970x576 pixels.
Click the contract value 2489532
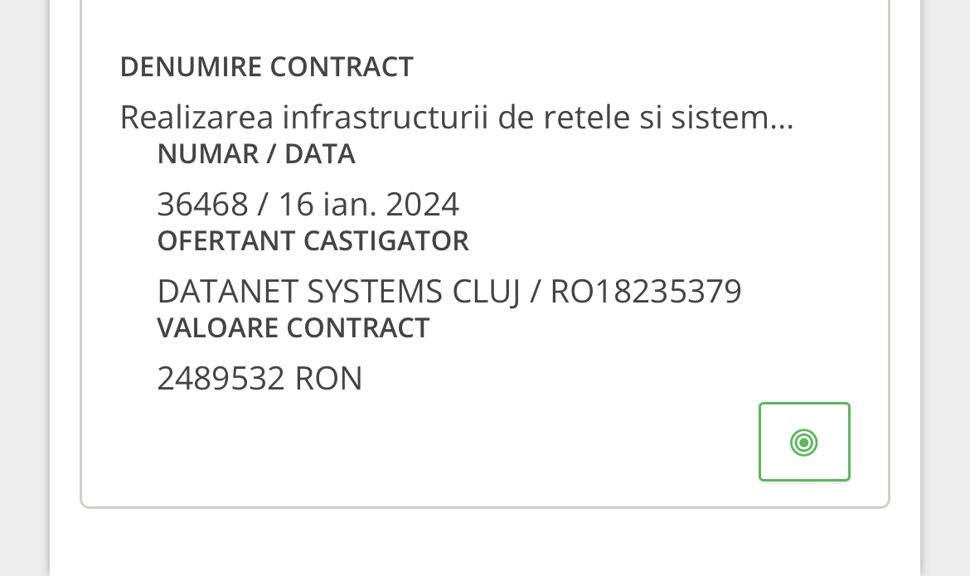pos(221,379)
